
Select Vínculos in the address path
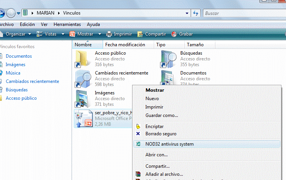72,13
